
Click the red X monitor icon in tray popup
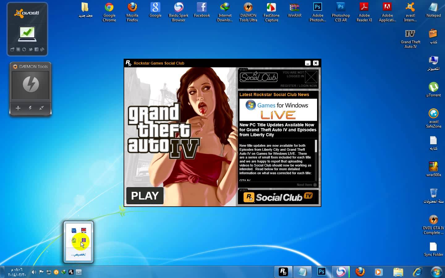83,230
